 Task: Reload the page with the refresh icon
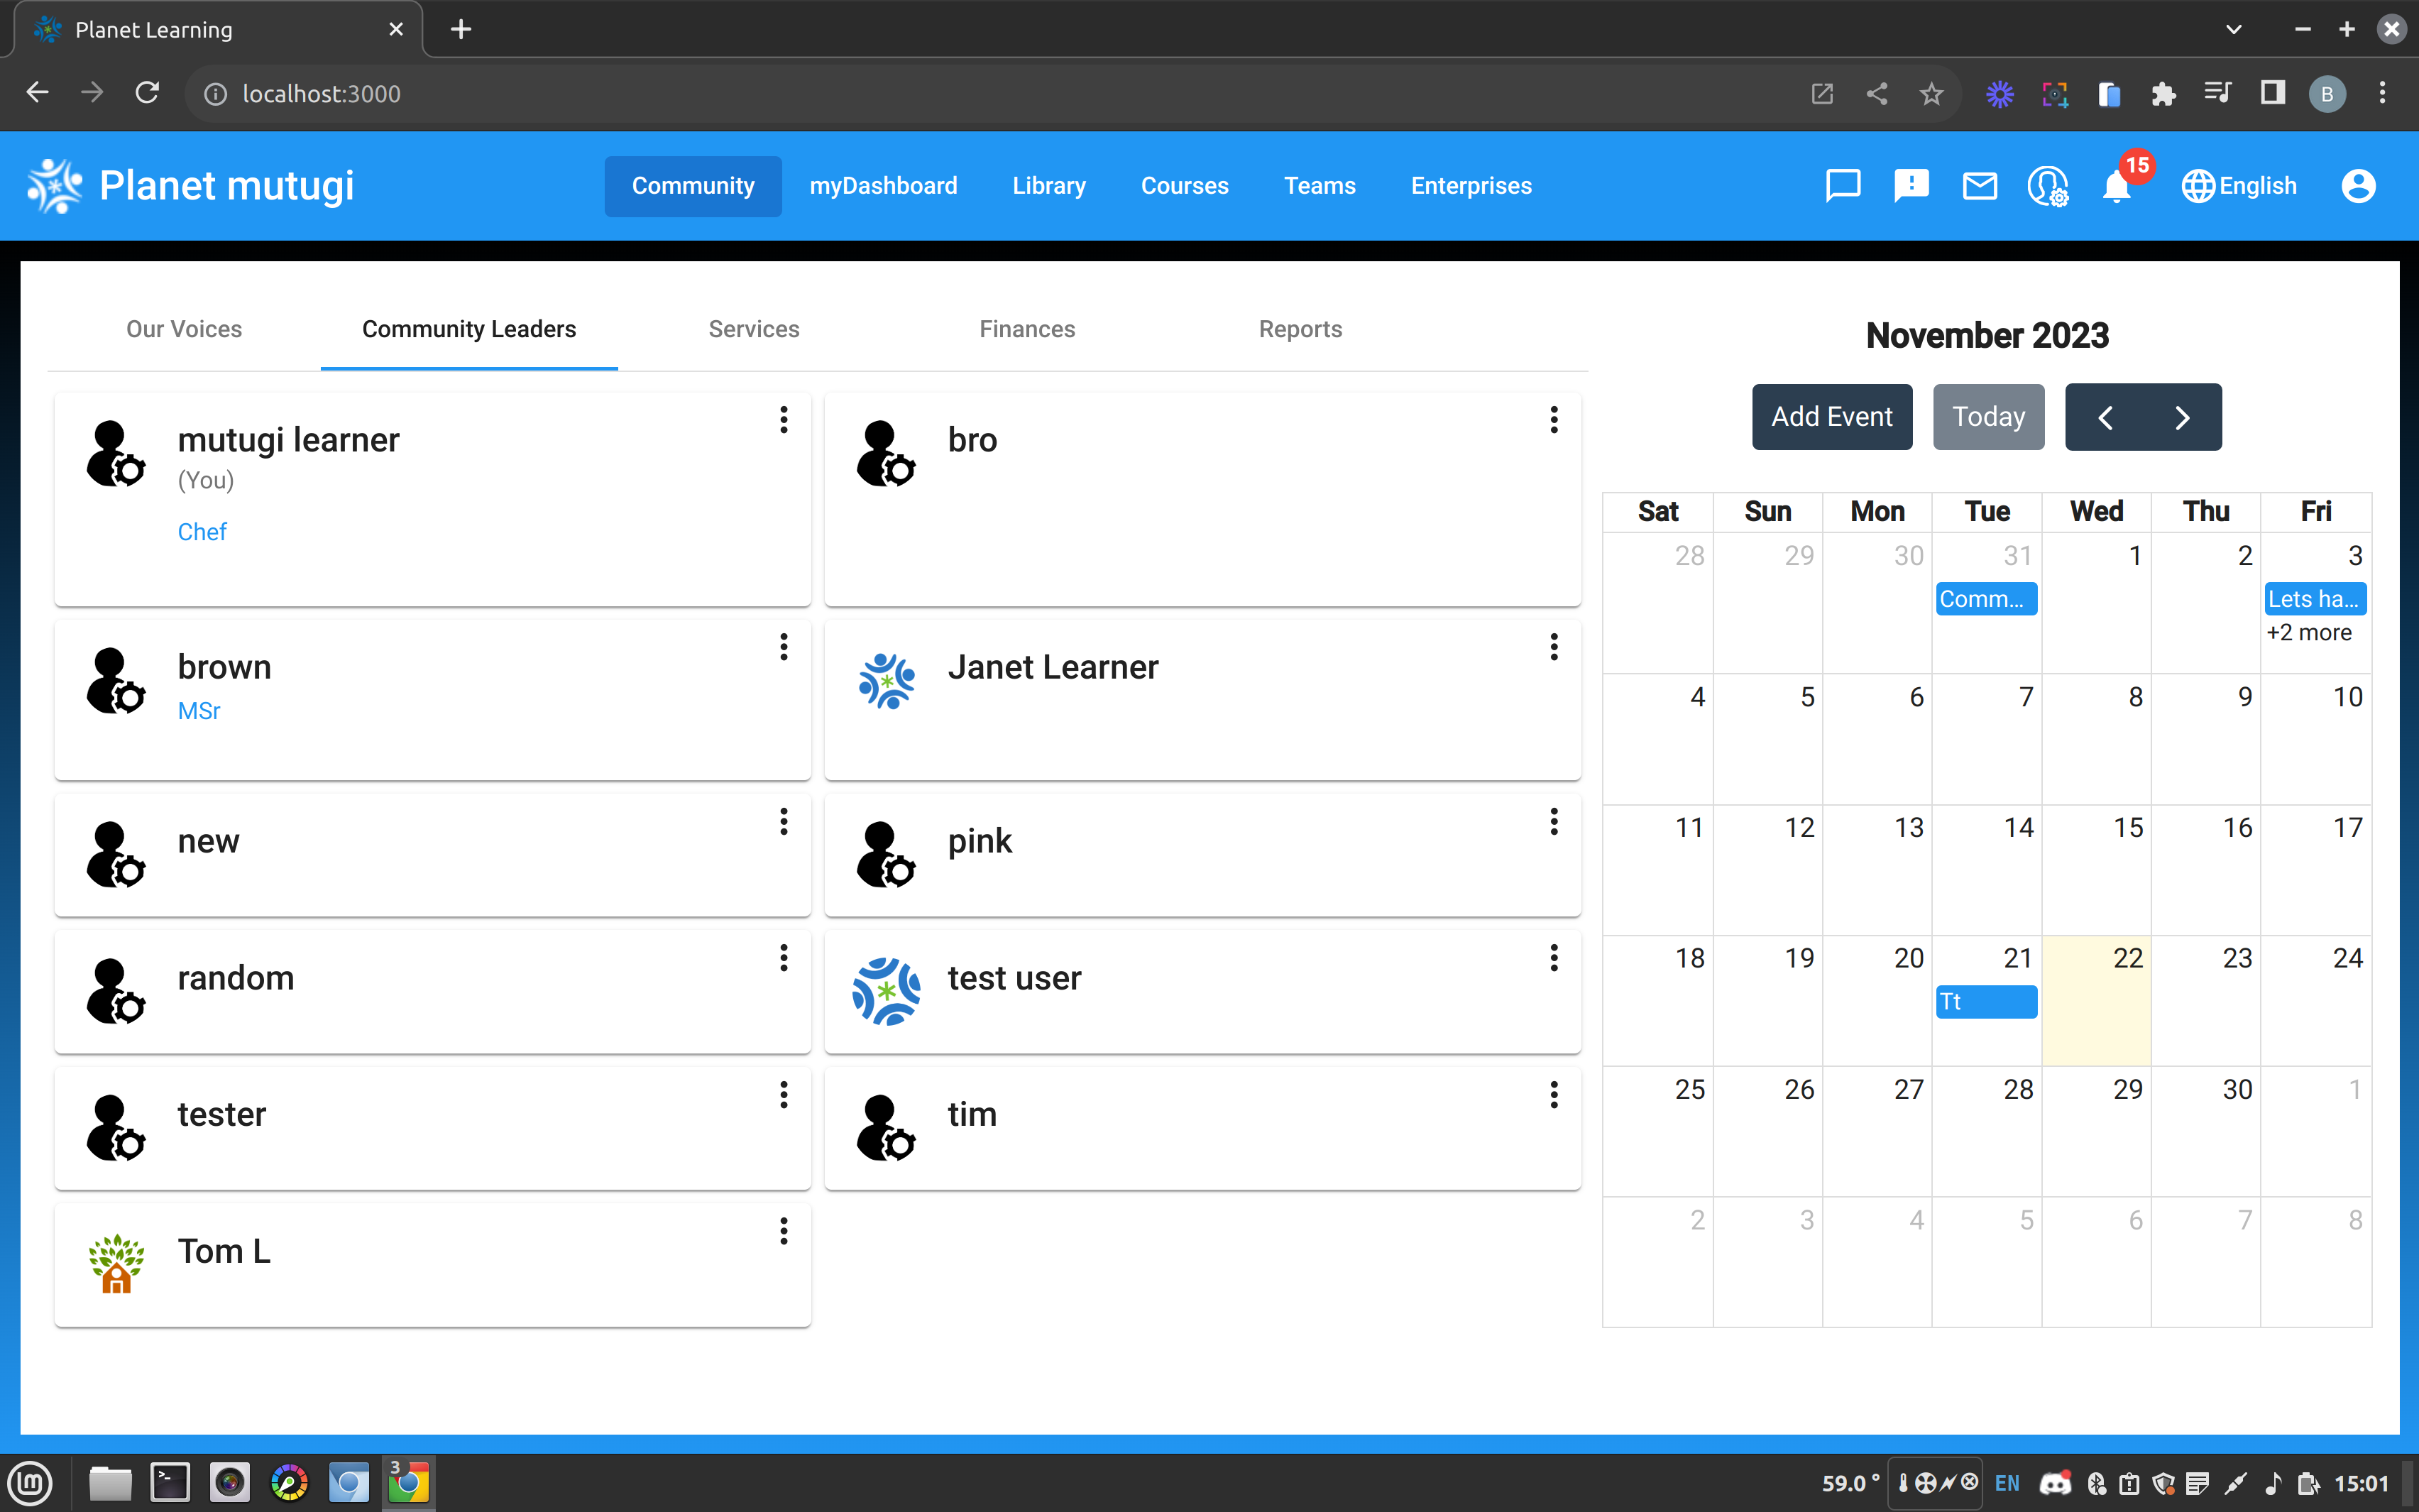tap(146, 92)
